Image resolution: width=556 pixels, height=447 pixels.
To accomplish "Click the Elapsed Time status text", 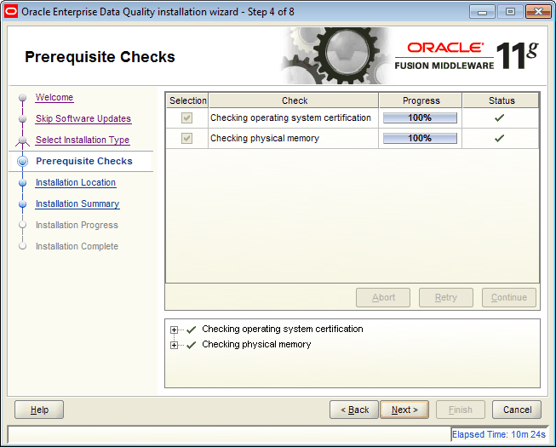I will coord(499,434).
